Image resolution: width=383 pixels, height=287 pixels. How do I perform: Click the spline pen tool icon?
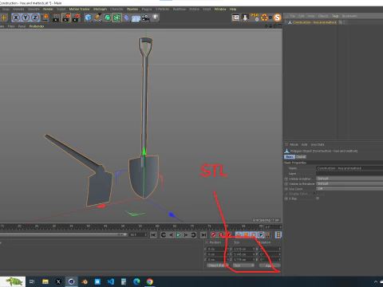97,18
